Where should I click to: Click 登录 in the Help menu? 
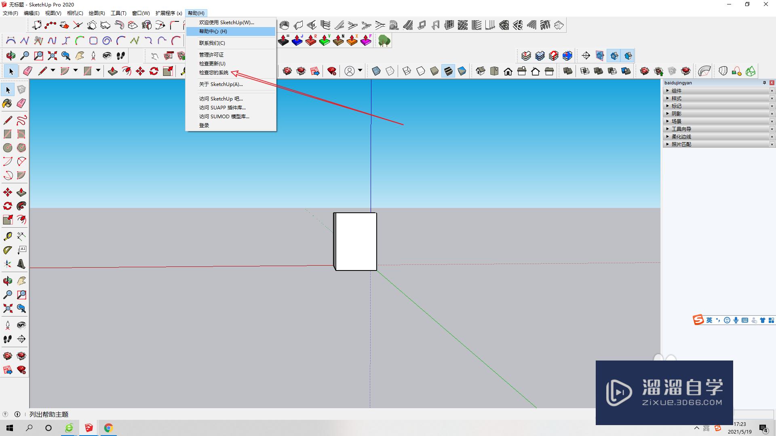click(231, 126)
